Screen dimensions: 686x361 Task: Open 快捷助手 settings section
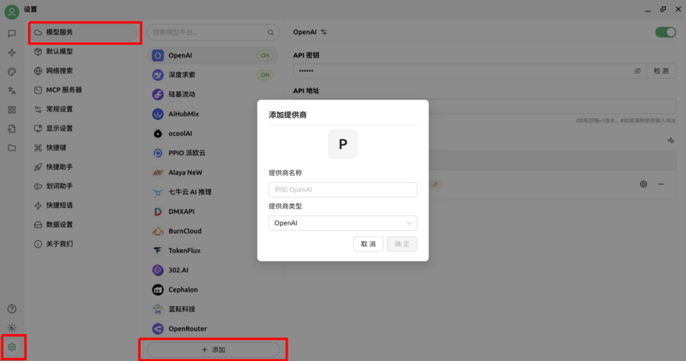click(84, 167)
